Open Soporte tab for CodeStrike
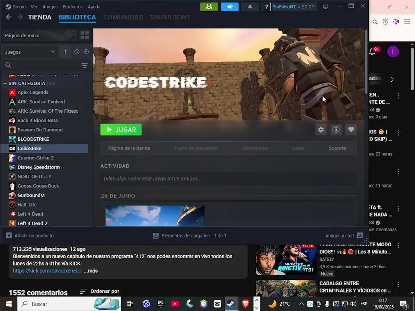The width and height of the screenshot is (415, 311). point(337,148)
